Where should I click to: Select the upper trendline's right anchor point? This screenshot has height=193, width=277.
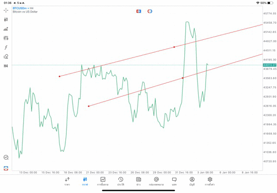pos(174,47)
